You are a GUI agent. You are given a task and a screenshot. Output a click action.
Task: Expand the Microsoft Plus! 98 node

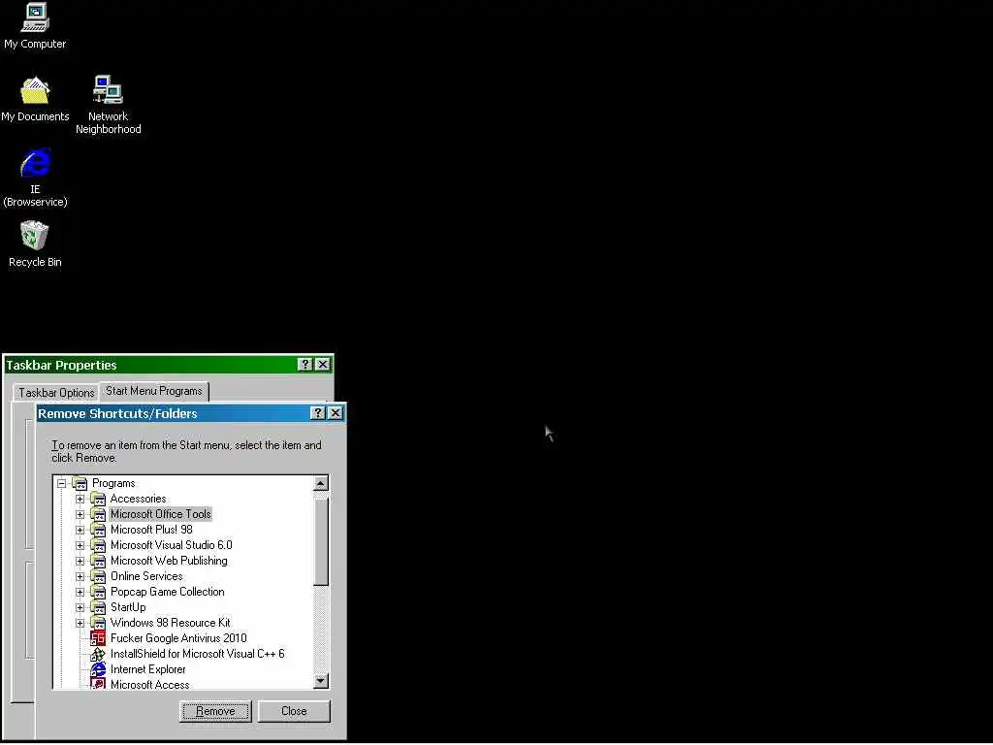[80, 531]
